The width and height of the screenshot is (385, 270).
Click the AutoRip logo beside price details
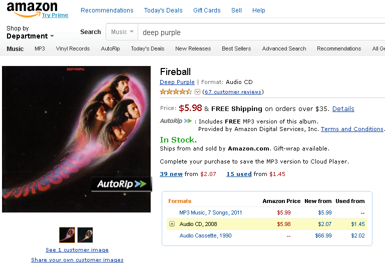[176, 121]
